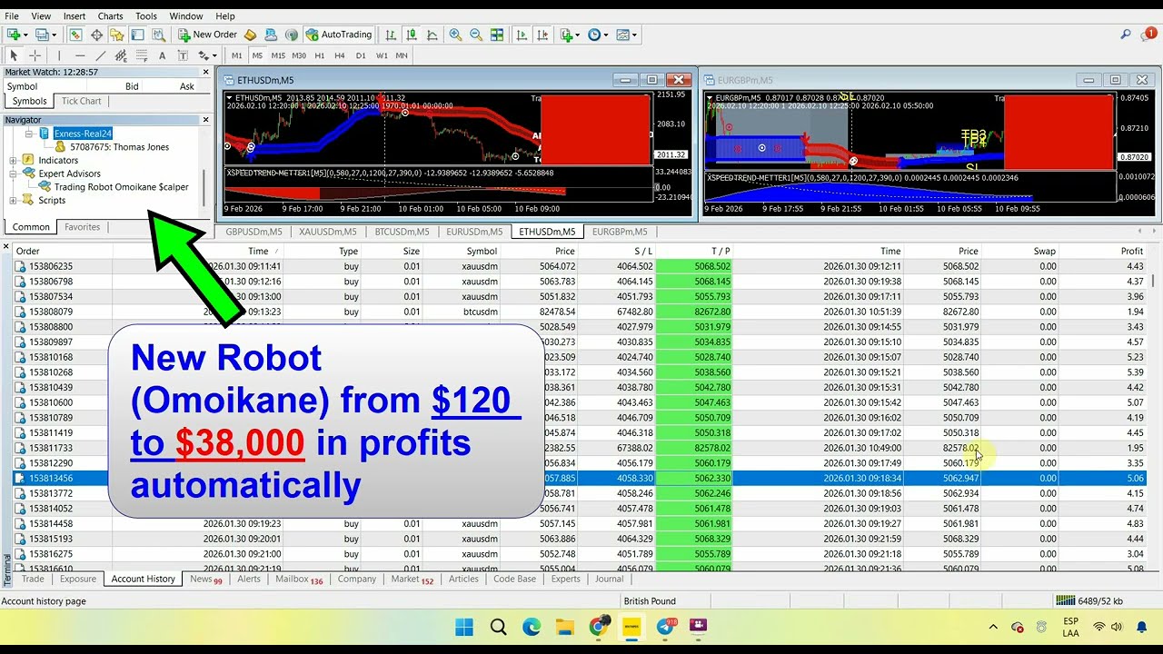Viewport: 1163px width, 654px height.
Task: Open the Indicators list toolbar icon
Action: (x=567, y=35)
